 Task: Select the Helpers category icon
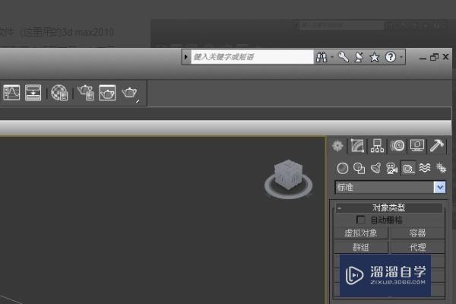coord(408,168)
